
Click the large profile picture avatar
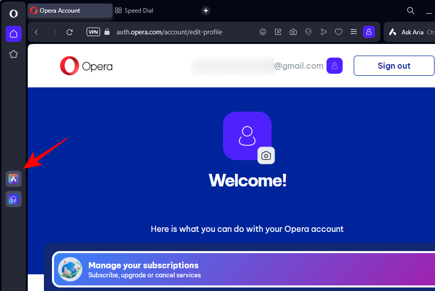coord(247,136)
